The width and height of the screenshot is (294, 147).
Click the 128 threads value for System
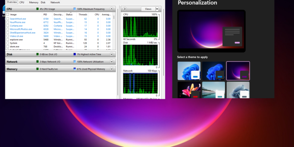click(85, 43)
